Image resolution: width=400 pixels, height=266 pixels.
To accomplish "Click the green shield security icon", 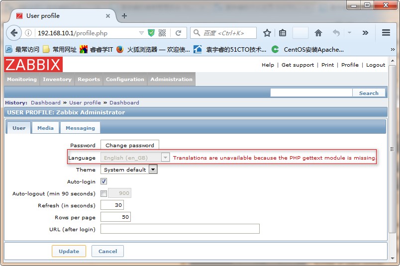I will point(151,33).
